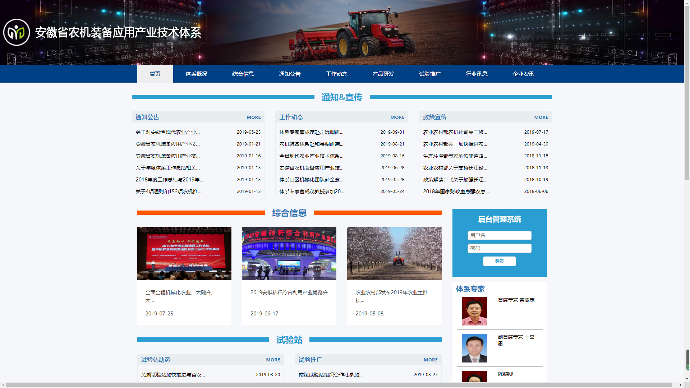The image size is (690, 388).
Task: Focus the 密码 input field
Action: (x=500, y=248)
